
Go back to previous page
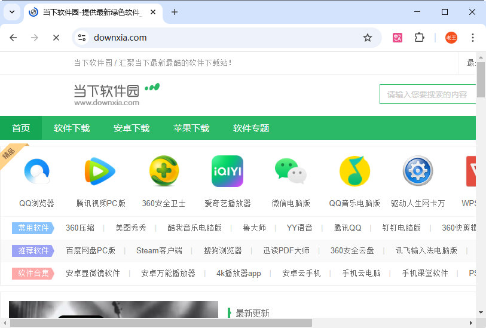13,38
